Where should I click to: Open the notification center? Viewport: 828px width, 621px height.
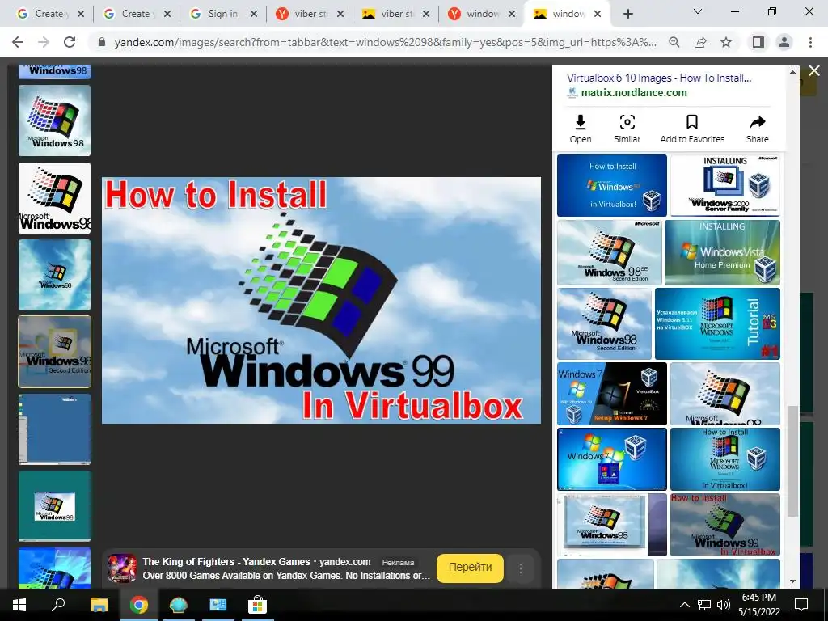(x=801, y=605)
